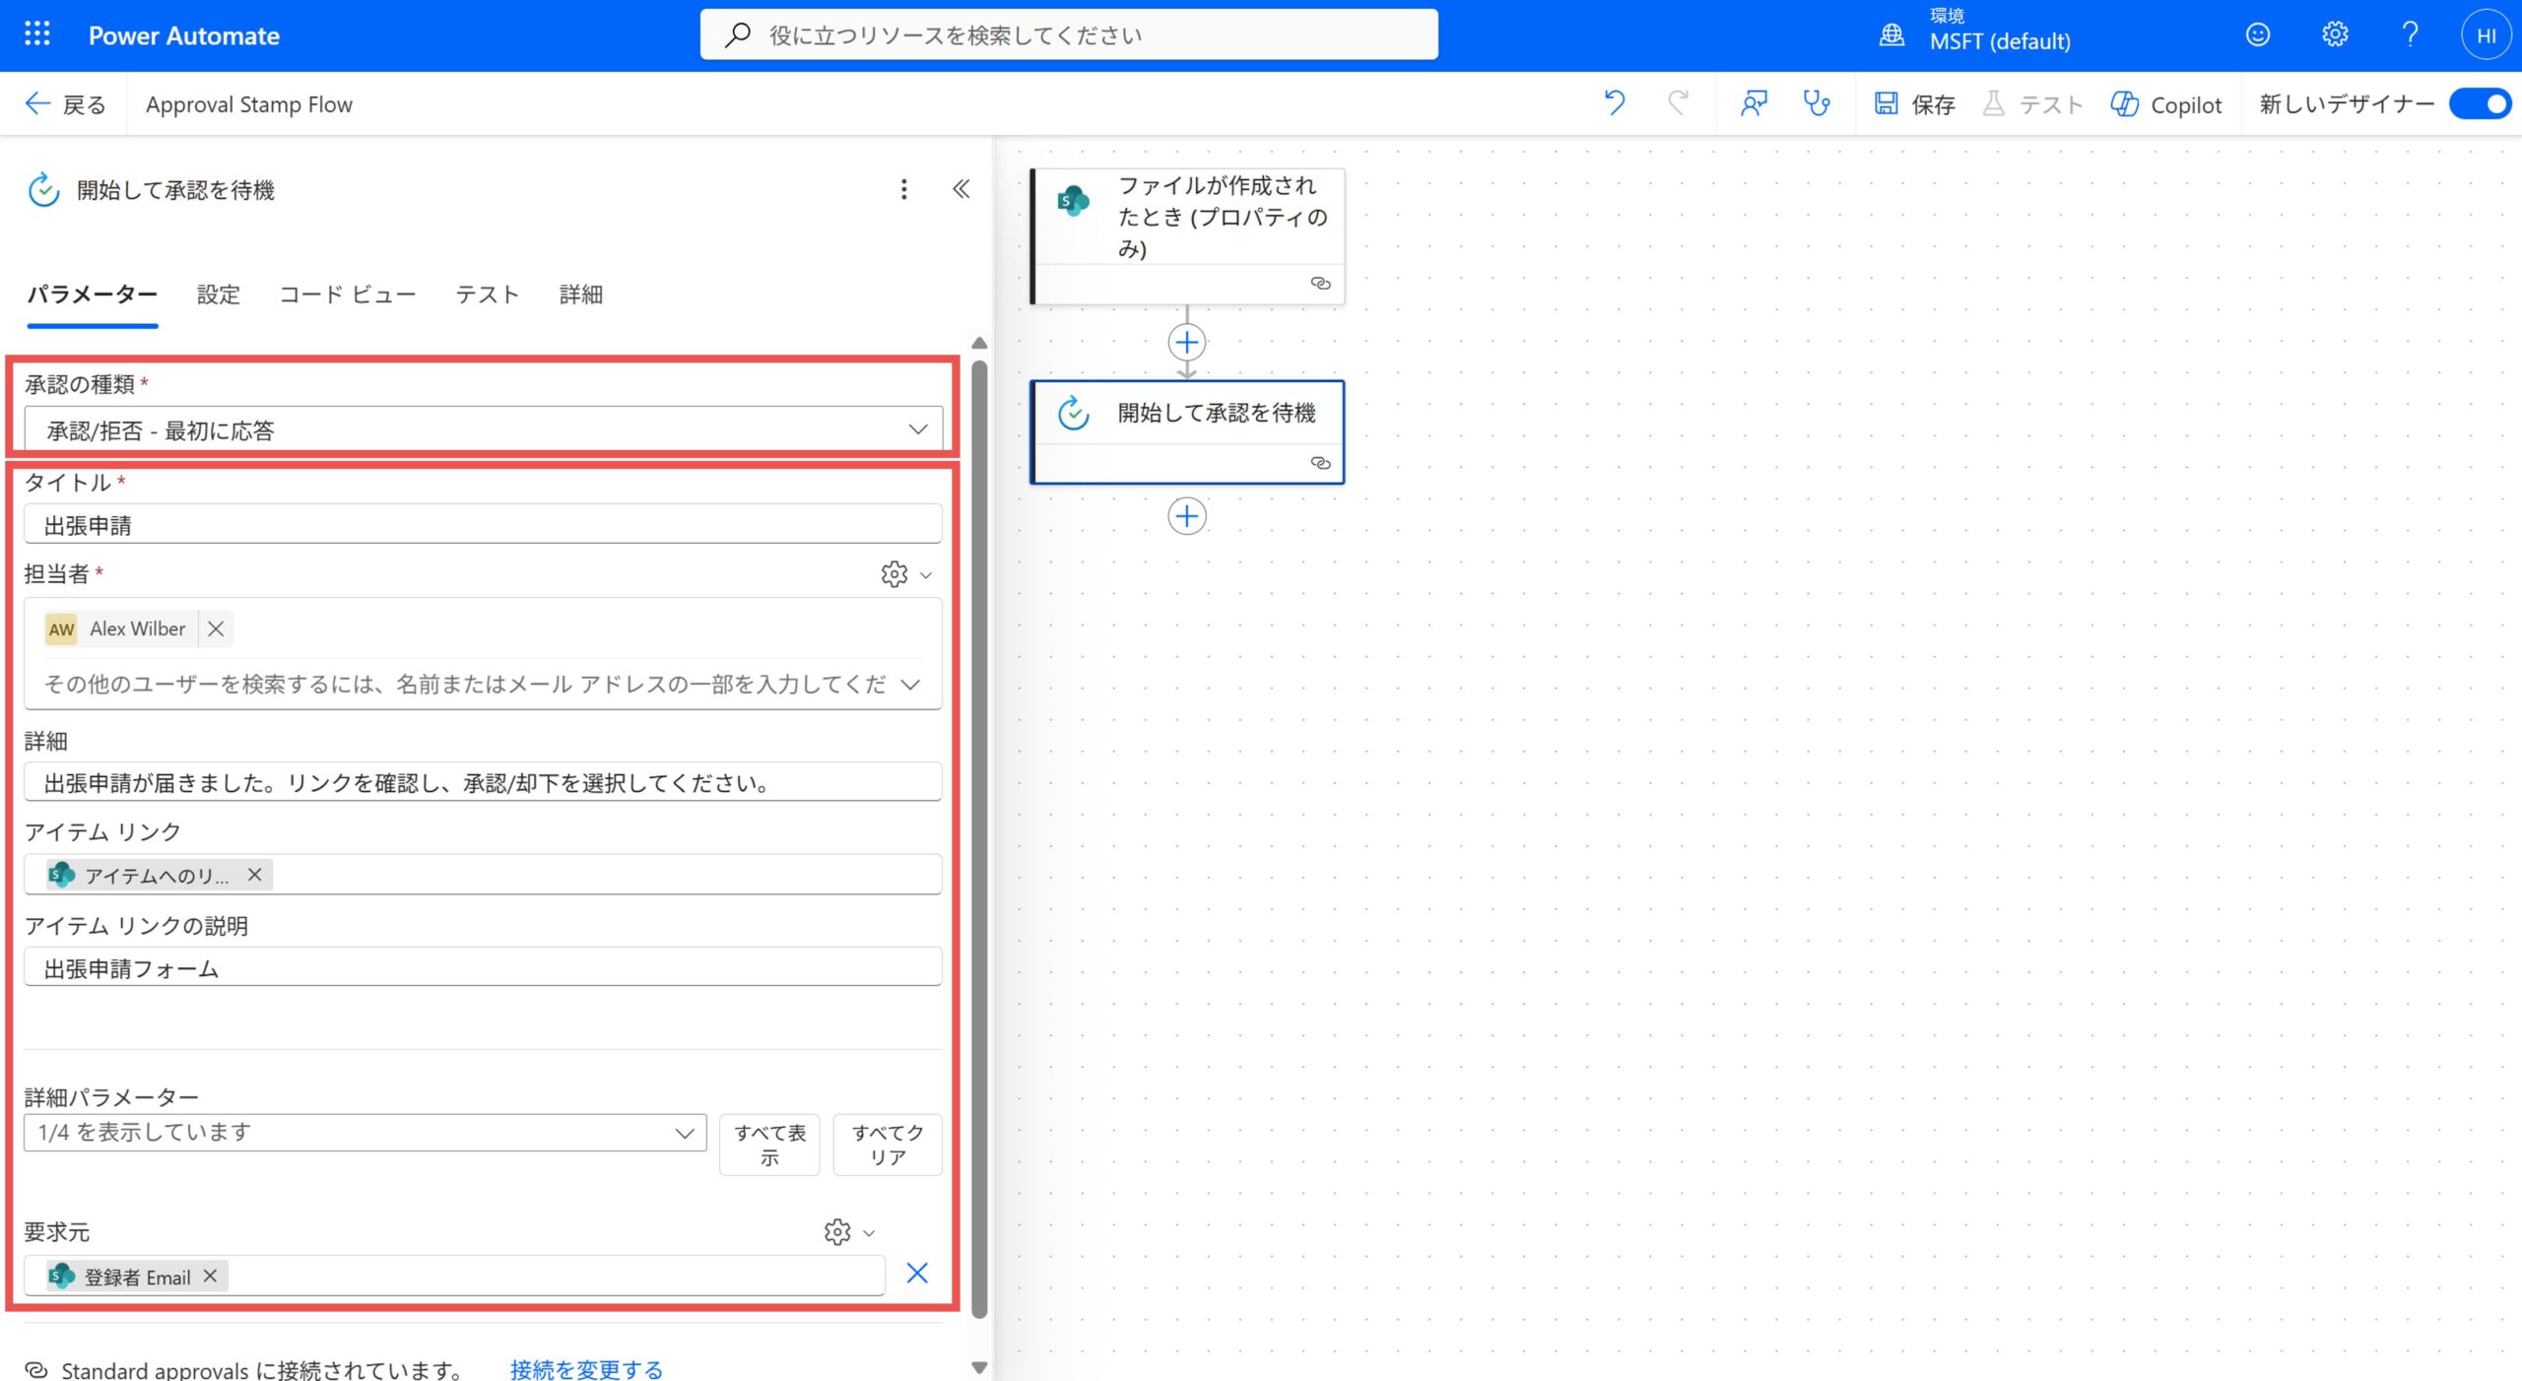
Task: Open the help question mark icon
Action: tap(2411, 34)
